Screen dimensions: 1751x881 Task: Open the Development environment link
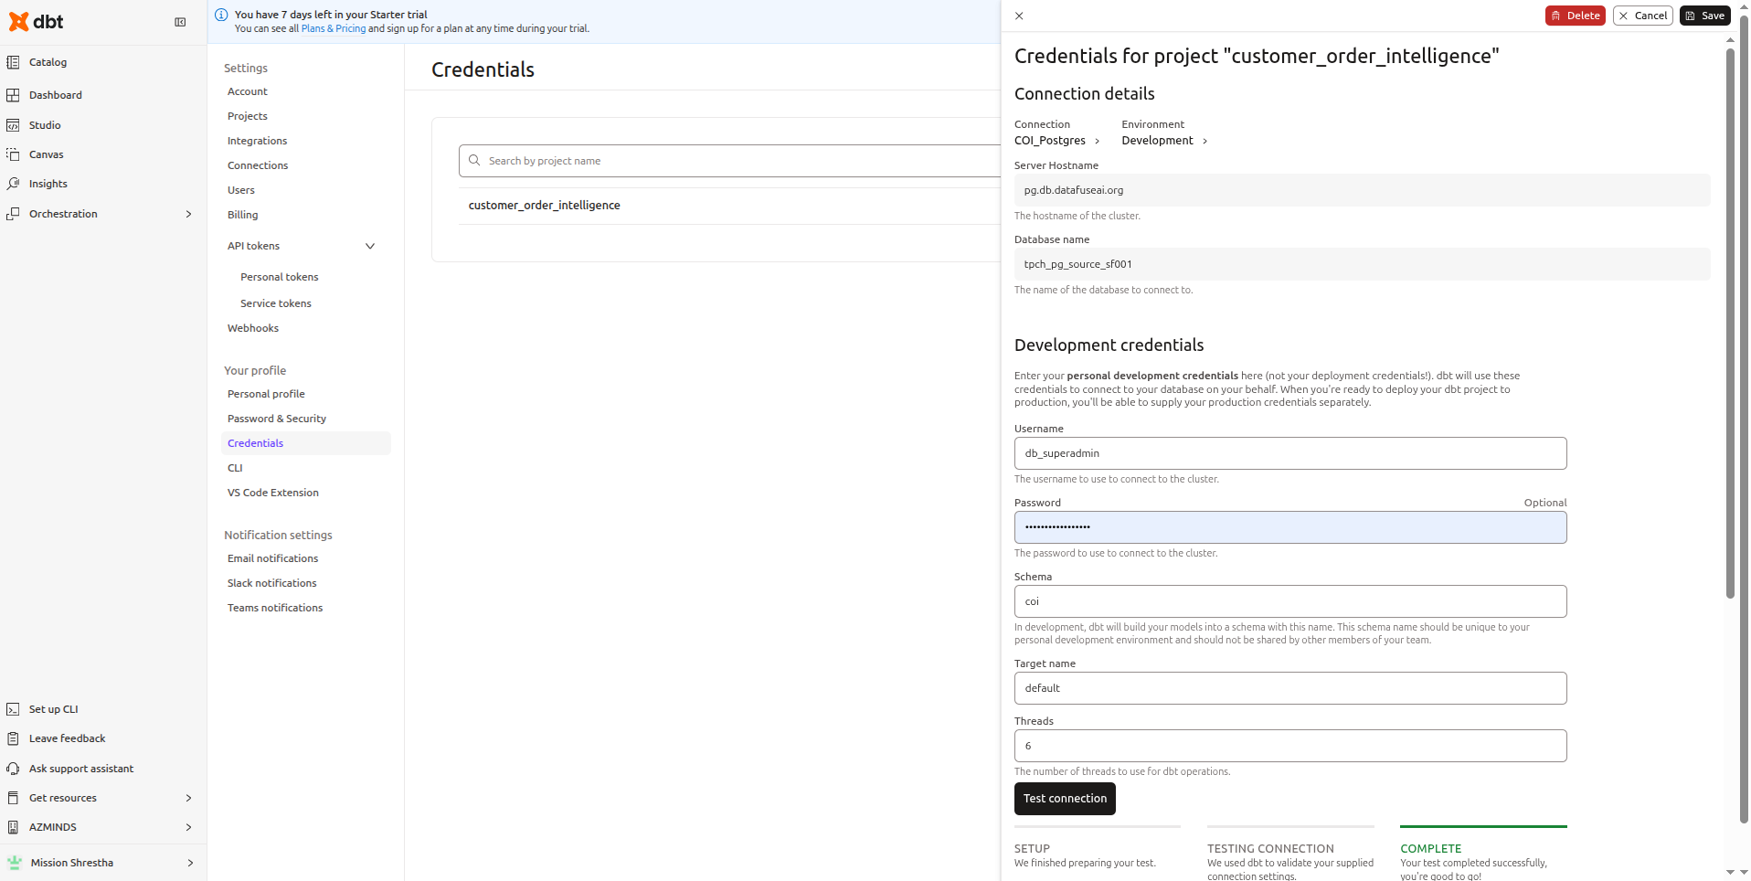[1165, 141]
